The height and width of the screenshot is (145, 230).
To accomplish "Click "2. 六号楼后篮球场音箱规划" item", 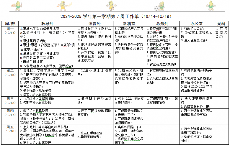I will 162,80.
